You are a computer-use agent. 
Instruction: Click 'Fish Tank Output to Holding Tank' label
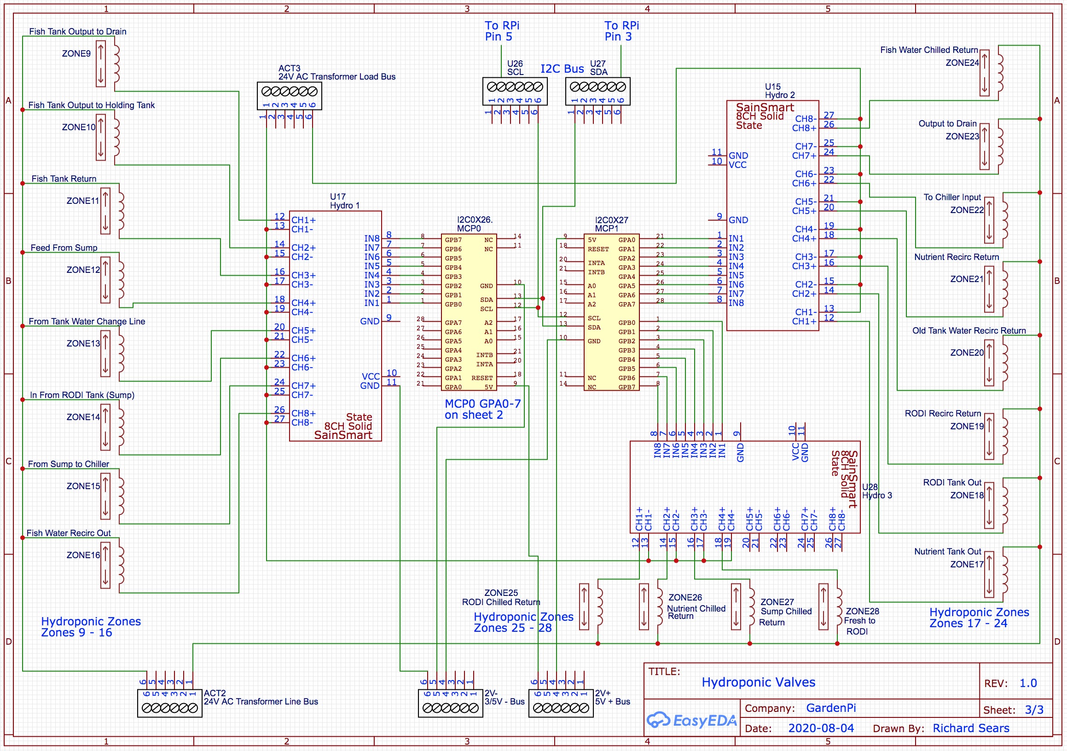click(x=92, y=105)
